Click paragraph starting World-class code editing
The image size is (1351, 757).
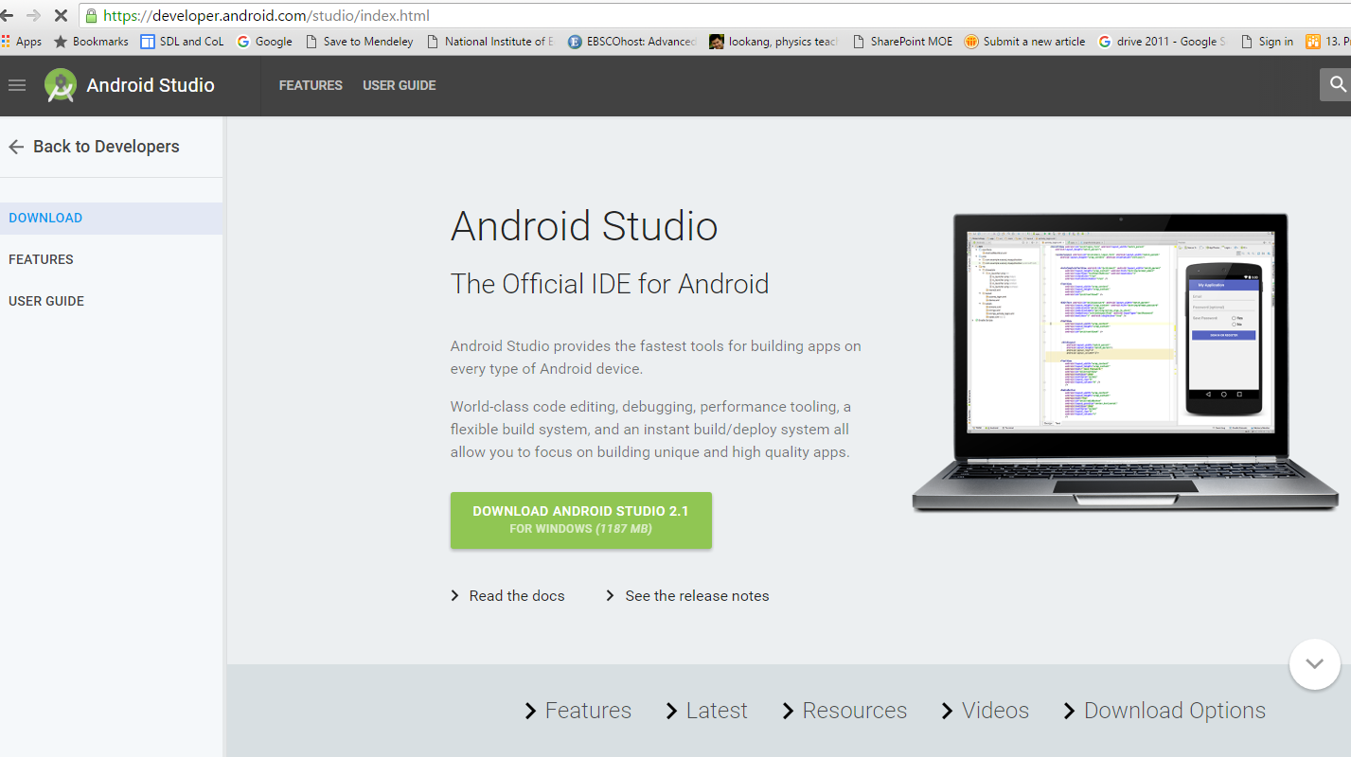pyautogui.click(x=651, y=430)
